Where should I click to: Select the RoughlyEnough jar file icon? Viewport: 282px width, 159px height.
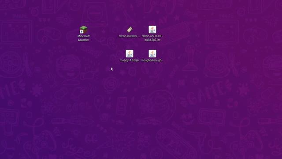(152, 53)
